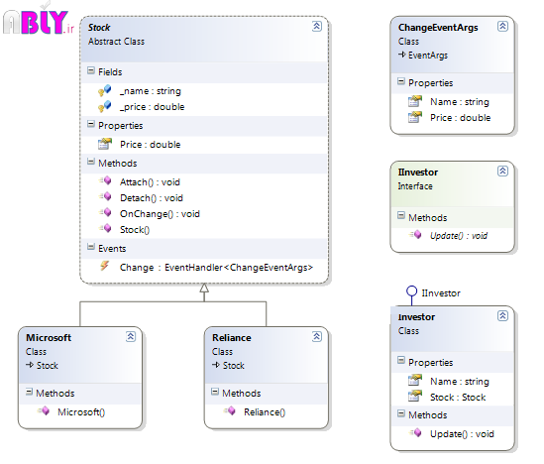The width and height of the screenshot is (544, 464).
Task: Click Update() method icon in Investor
Action: pos(415,433)
